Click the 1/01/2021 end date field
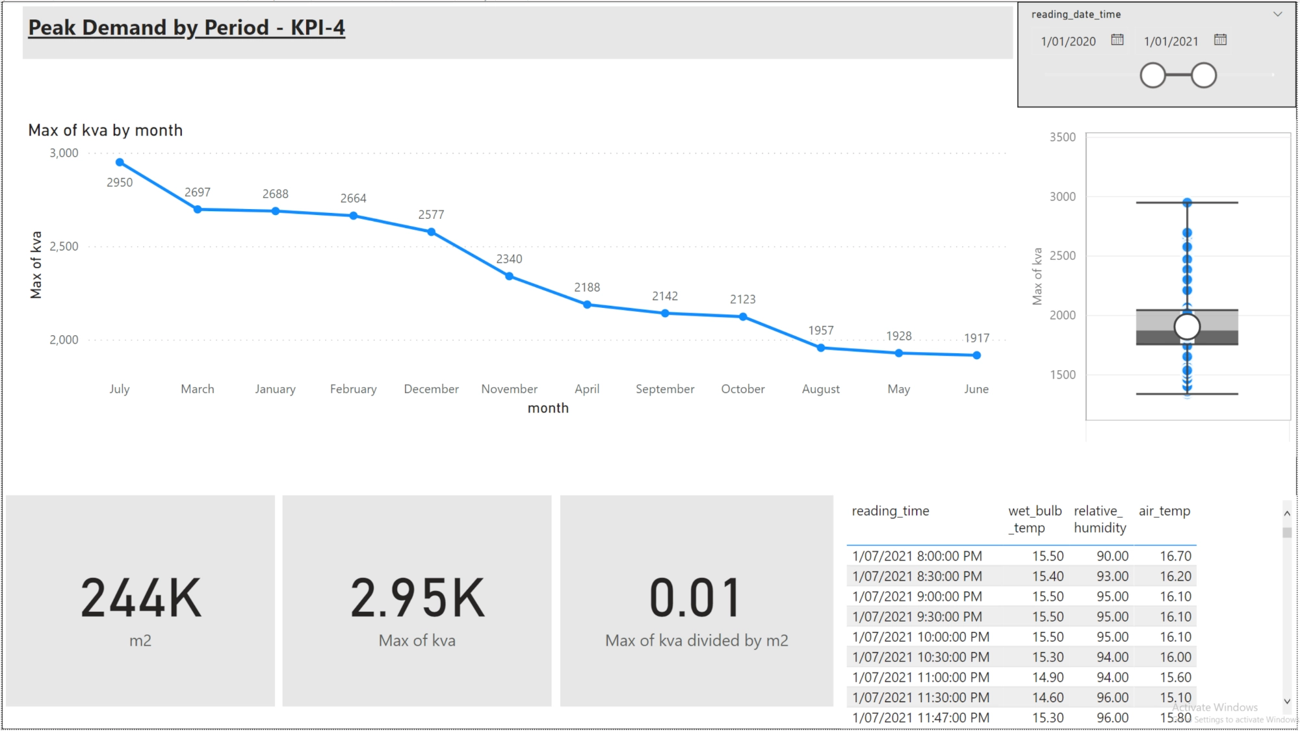 (1171, 42)
